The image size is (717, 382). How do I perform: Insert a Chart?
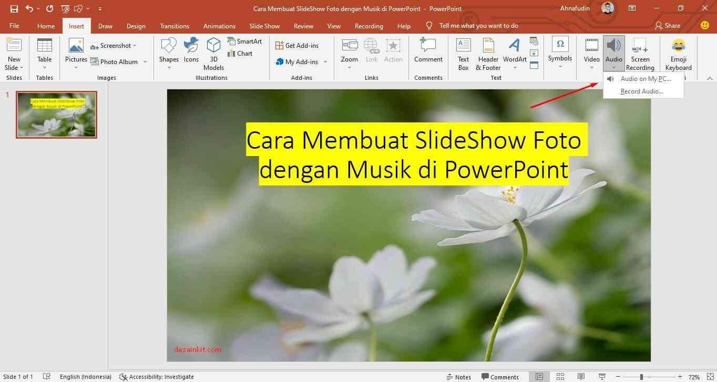coord(240,53)
